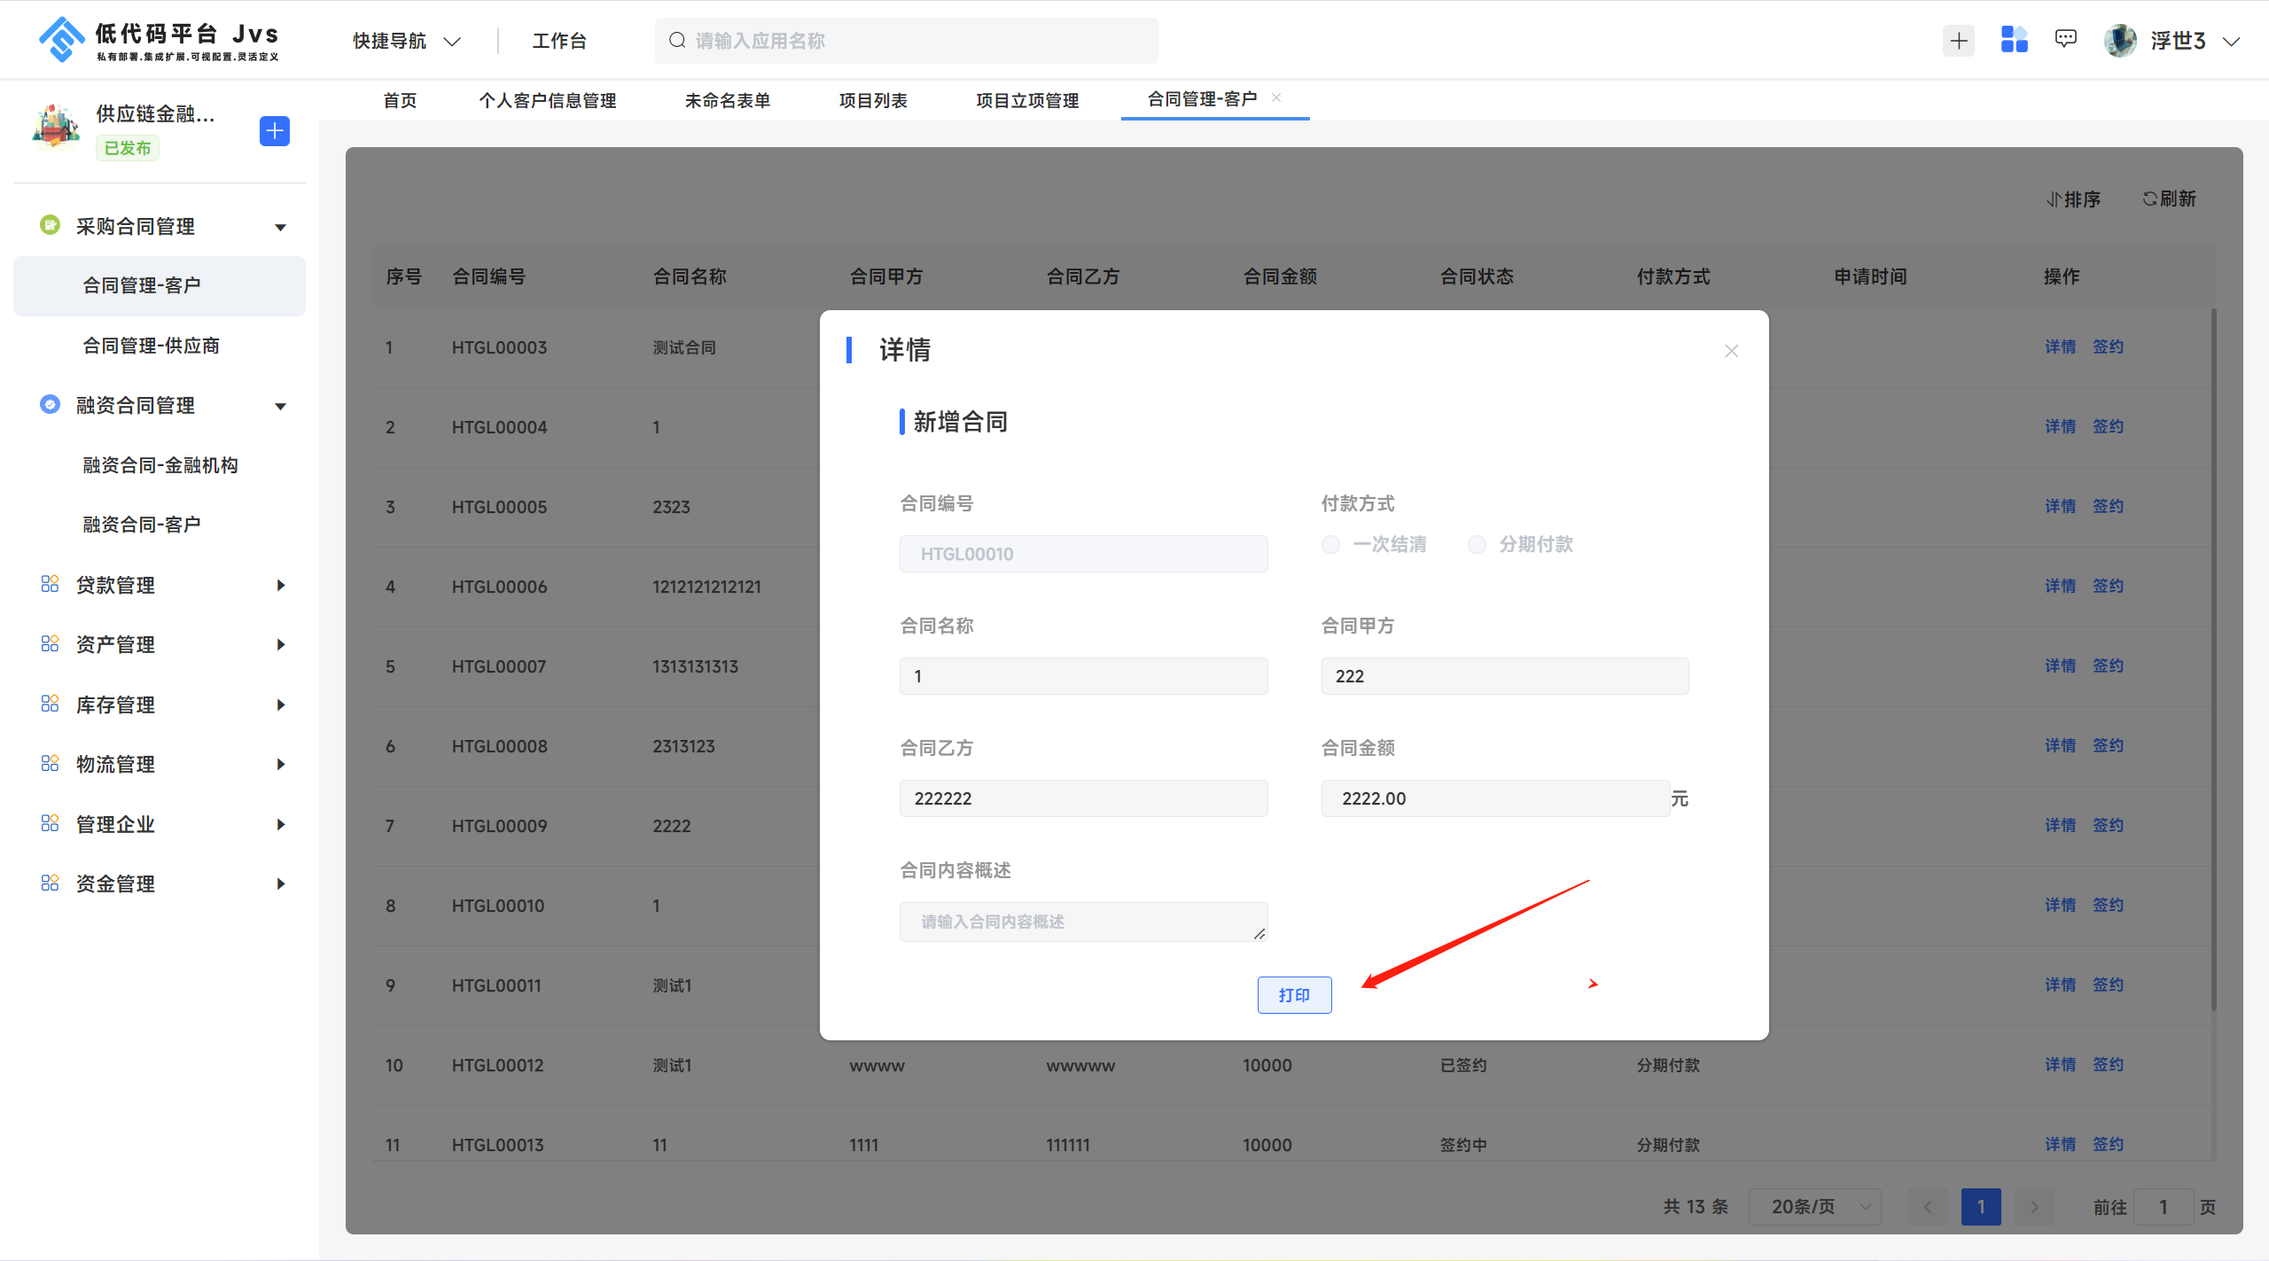This screenshot has height=1261, width=2269.
Task: Click the 库存管理 menu icon
Action: point(51,704)
